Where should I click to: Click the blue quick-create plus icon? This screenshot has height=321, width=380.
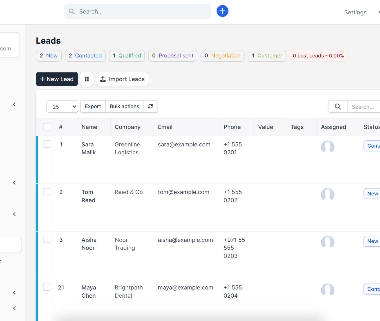point(222,11)
